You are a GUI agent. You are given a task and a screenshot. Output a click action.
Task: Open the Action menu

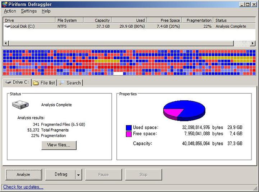[10, 11]
